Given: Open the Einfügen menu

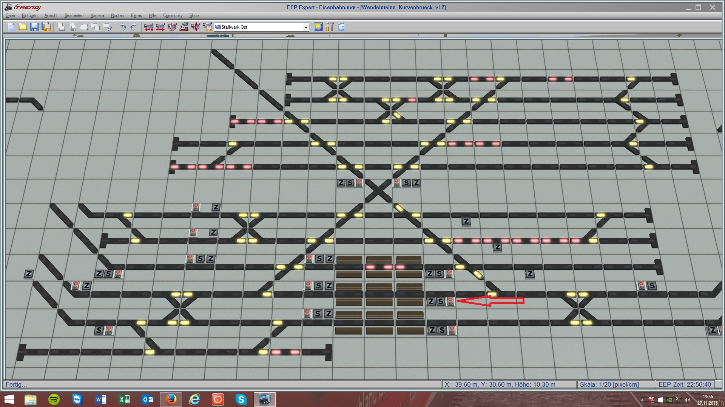Looking at the screenshot, I should coord(29,15).
